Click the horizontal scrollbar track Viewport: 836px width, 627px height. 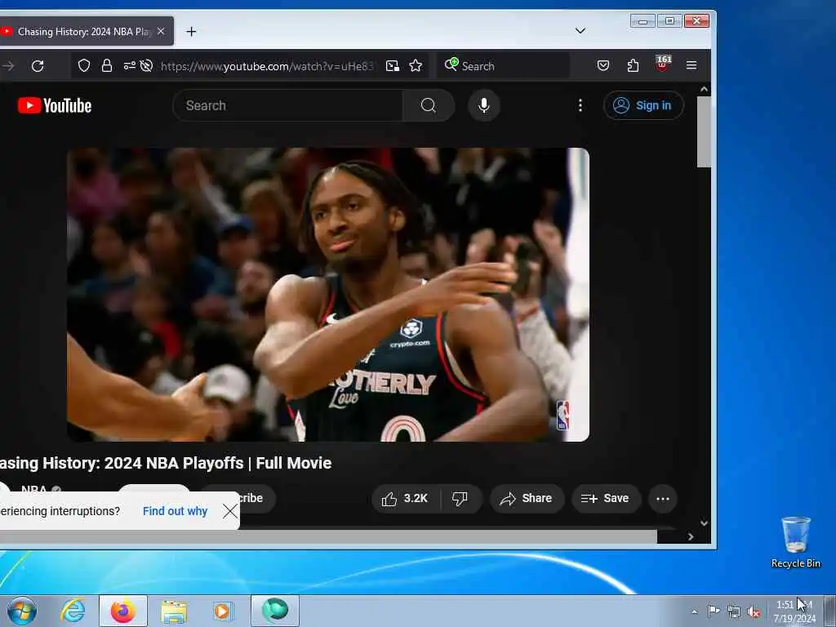coord(328,537)
